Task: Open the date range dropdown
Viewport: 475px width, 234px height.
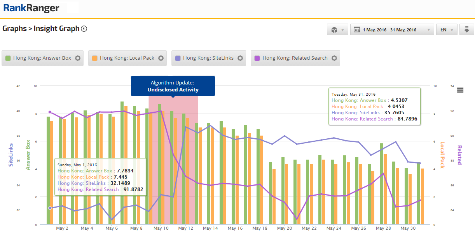Action: pos(392,30)
